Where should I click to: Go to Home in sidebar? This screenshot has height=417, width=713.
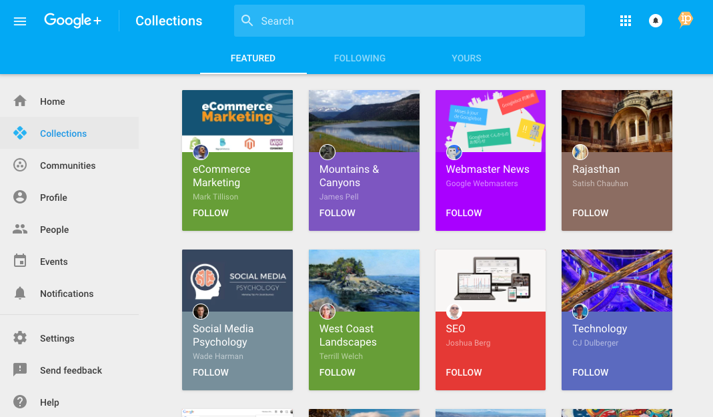click(x=69, y=101)
